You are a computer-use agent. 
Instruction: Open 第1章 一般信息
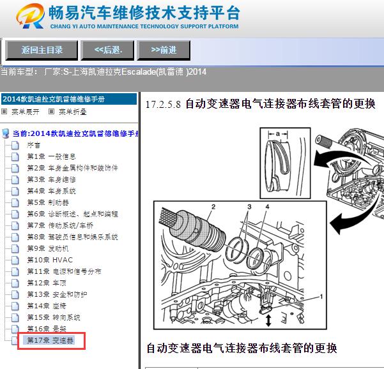click(51, 156)
